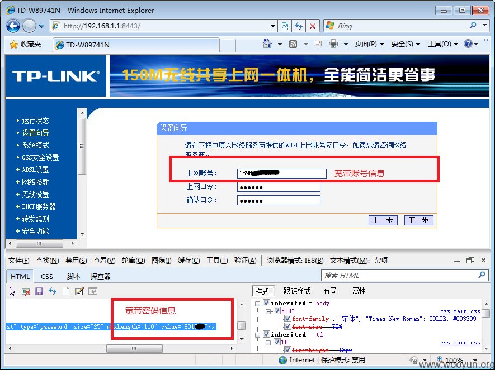The image size is (495, 370).
Task: Open dev tools 禁用(S) menu
Action: [76, 261]
